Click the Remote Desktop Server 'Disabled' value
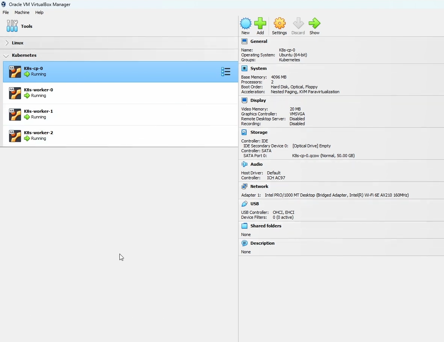 tap(298, 119)
